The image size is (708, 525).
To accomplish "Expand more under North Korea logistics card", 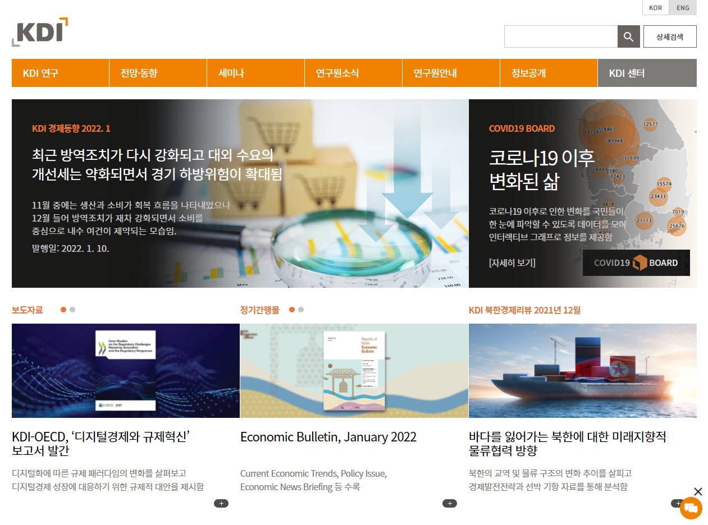I will coord(677,503).
